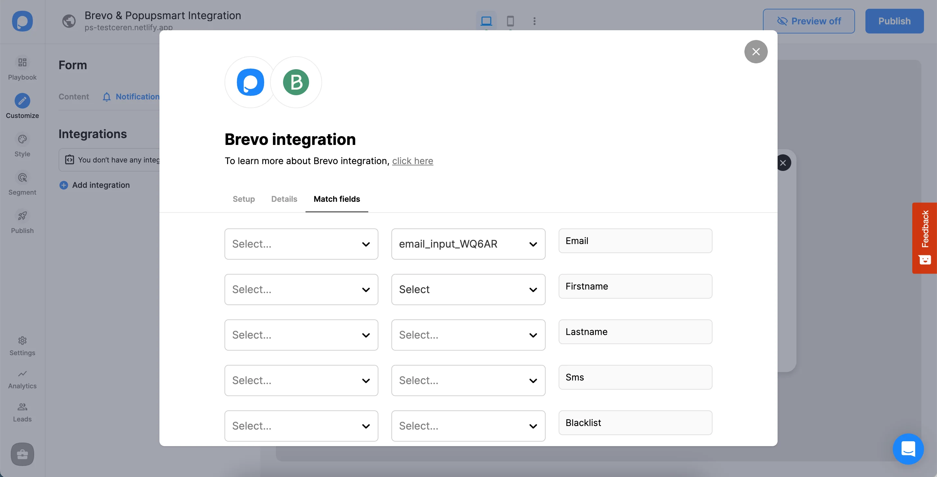This screenshot has width=937, height=477.
Task: Follow the click here link about Brevo
Action: (413, 161)
